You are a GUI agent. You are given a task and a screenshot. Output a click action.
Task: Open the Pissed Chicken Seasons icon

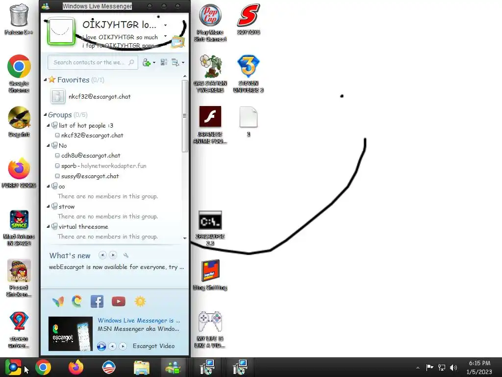19,278
